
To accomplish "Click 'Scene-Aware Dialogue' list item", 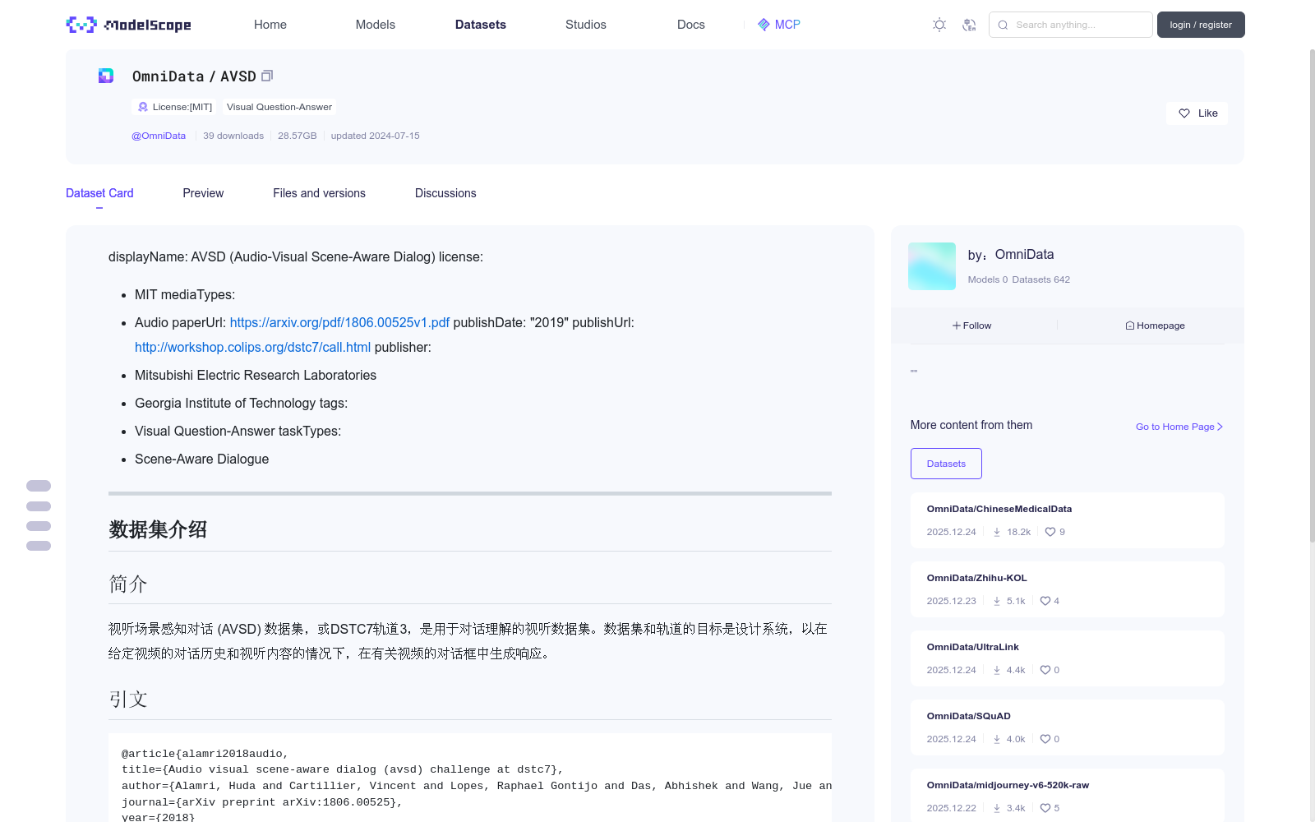I will [x=201, y=459].
